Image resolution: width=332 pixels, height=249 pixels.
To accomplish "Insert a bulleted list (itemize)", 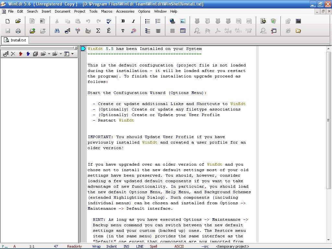I will pyautogui.click(x=148, y=21).
